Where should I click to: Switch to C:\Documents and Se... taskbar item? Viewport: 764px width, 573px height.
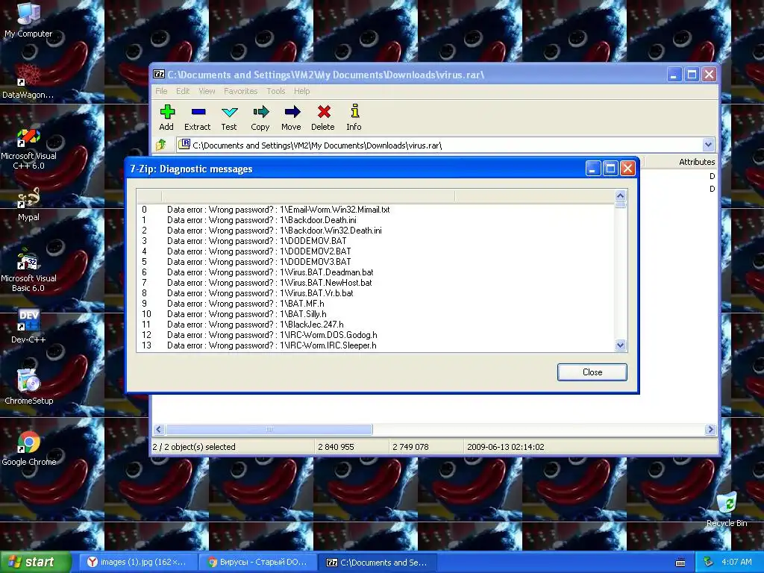pyautogui.click(x=378, y=563)
